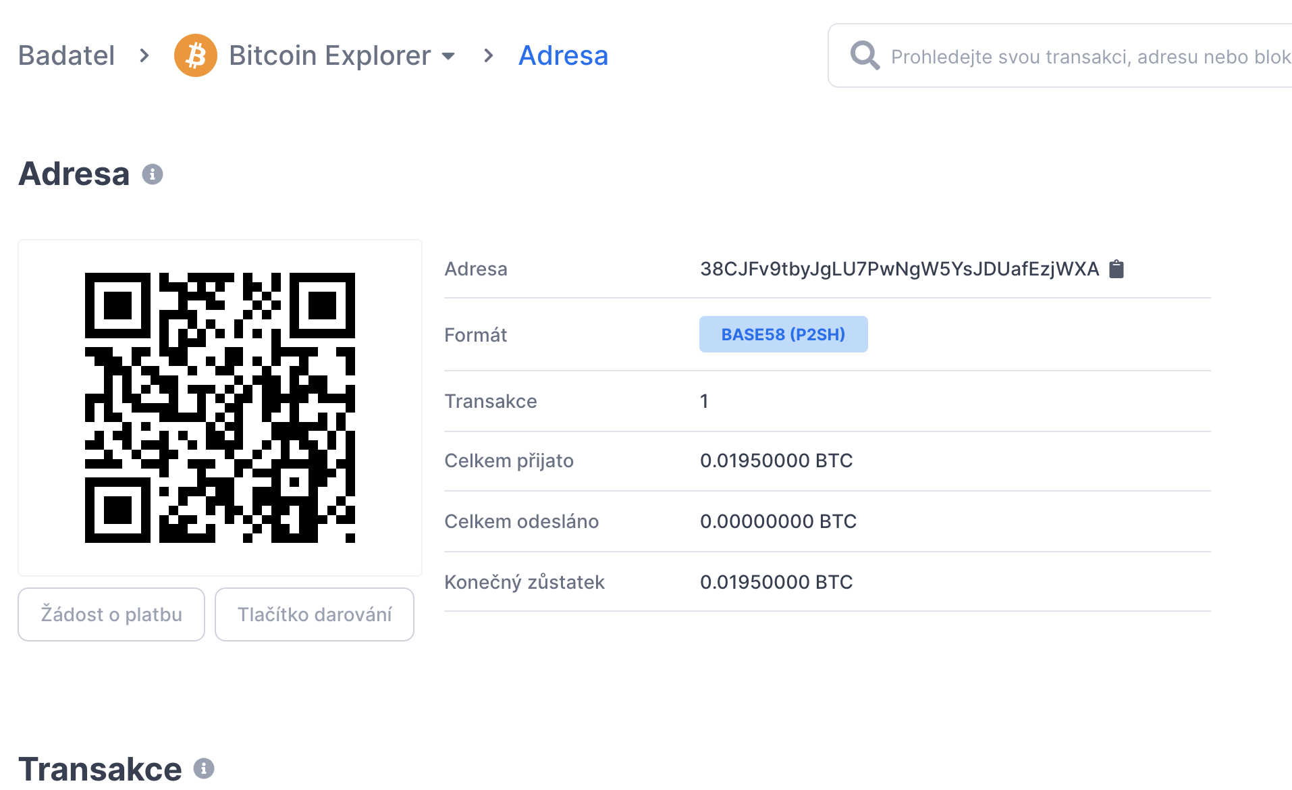Click the BASE58 (P2SH) format badge
Screen dimensions: 1292x790
click(783, 334)
